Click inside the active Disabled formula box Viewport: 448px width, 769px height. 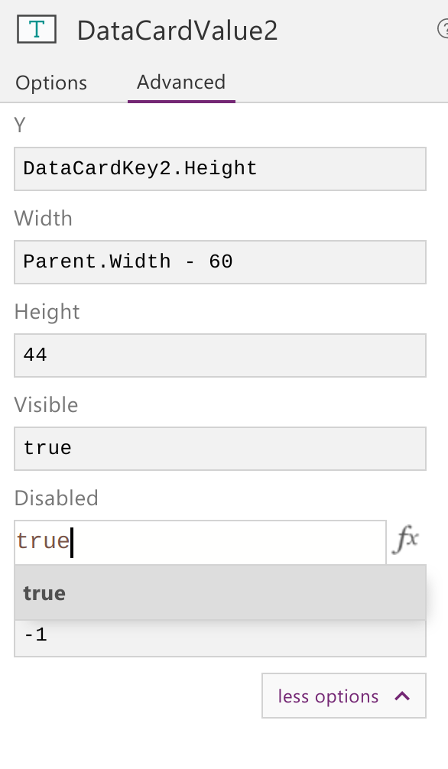[200, 542]
